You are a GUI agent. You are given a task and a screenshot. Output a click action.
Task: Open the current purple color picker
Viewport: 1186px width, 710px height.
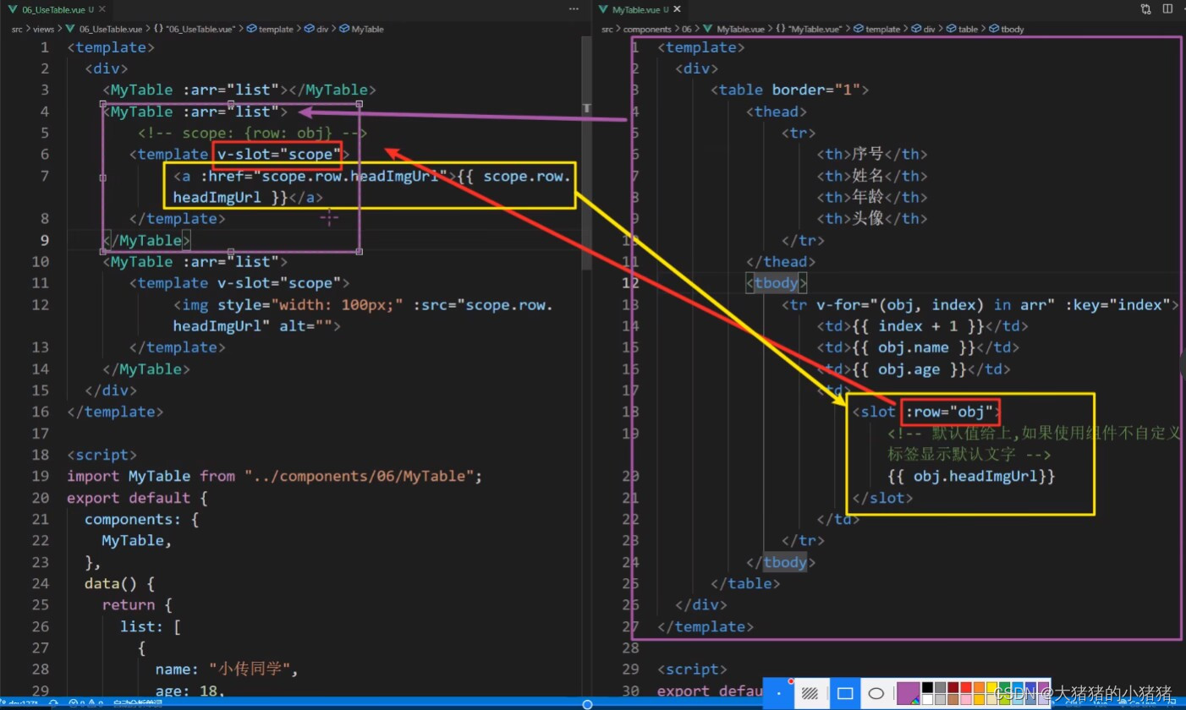909,693
